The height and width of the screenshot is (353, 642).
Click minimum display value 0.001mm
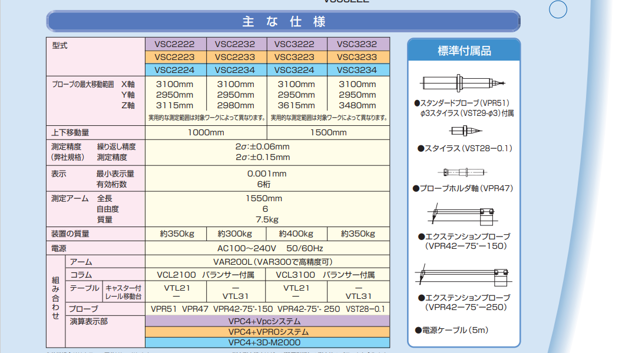point(267,174)
